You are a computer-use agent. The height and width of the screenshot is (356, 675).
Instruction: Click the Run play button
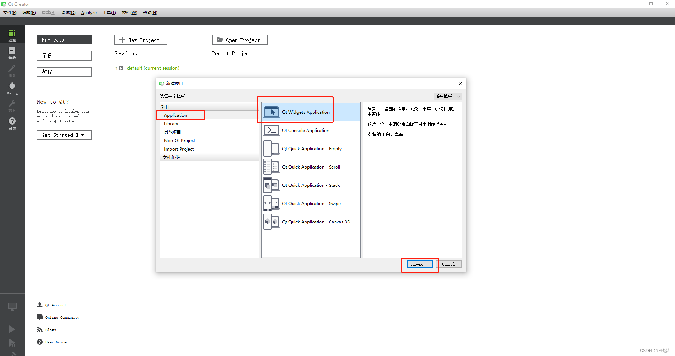[x=12, y=329]
